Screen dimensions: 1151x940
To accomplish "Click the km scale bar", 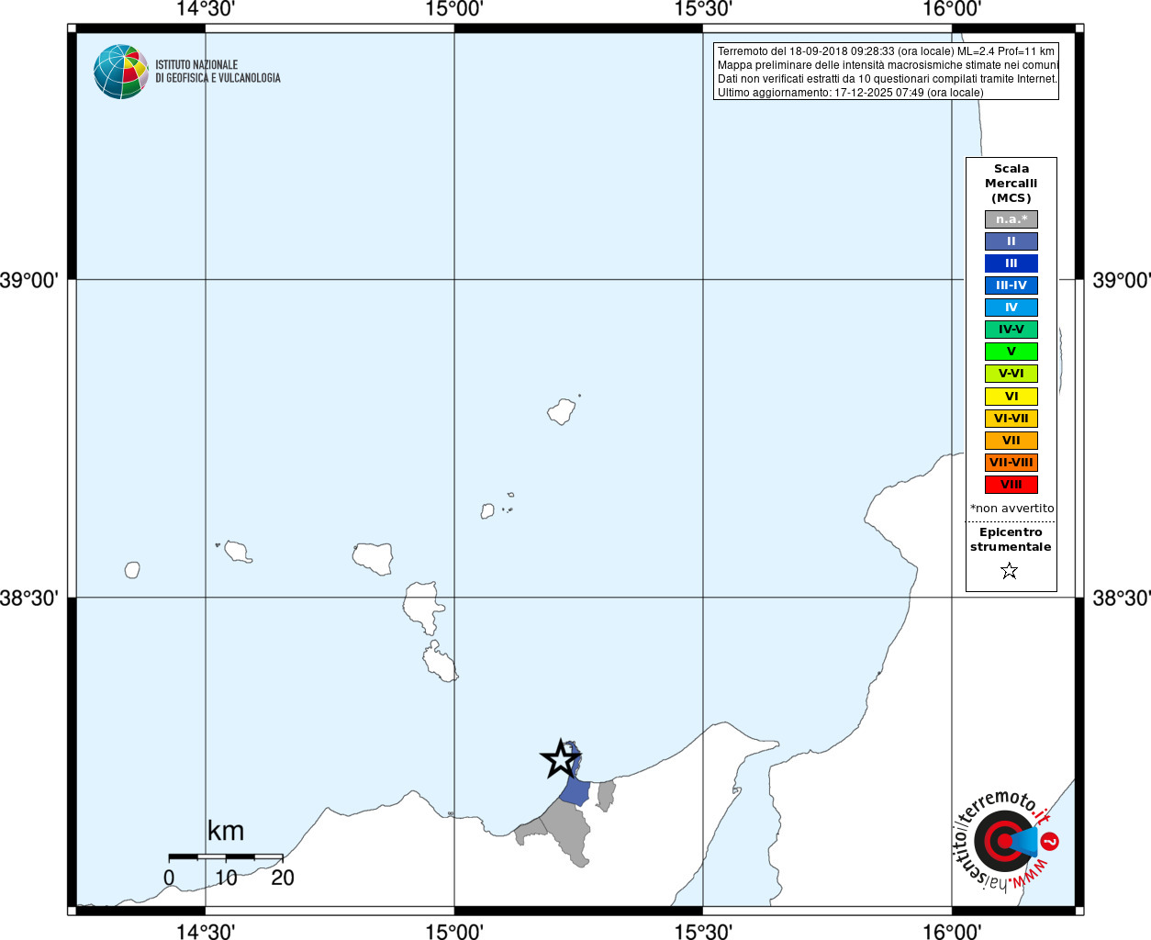I will point(226,856).
